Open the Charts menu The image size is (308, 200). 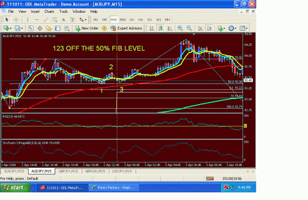(x=49, y=11)
